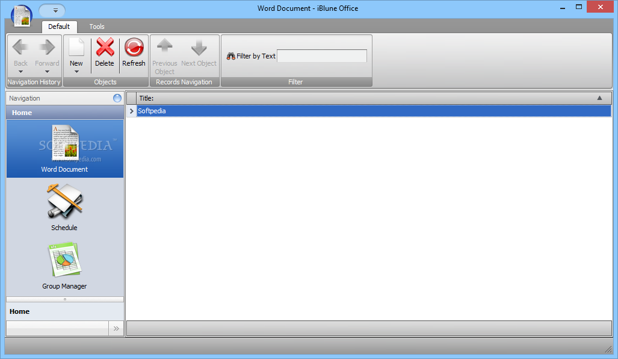618x359 pixels.
Task: Delete the selected object with the red X
Action: (105, 47)
